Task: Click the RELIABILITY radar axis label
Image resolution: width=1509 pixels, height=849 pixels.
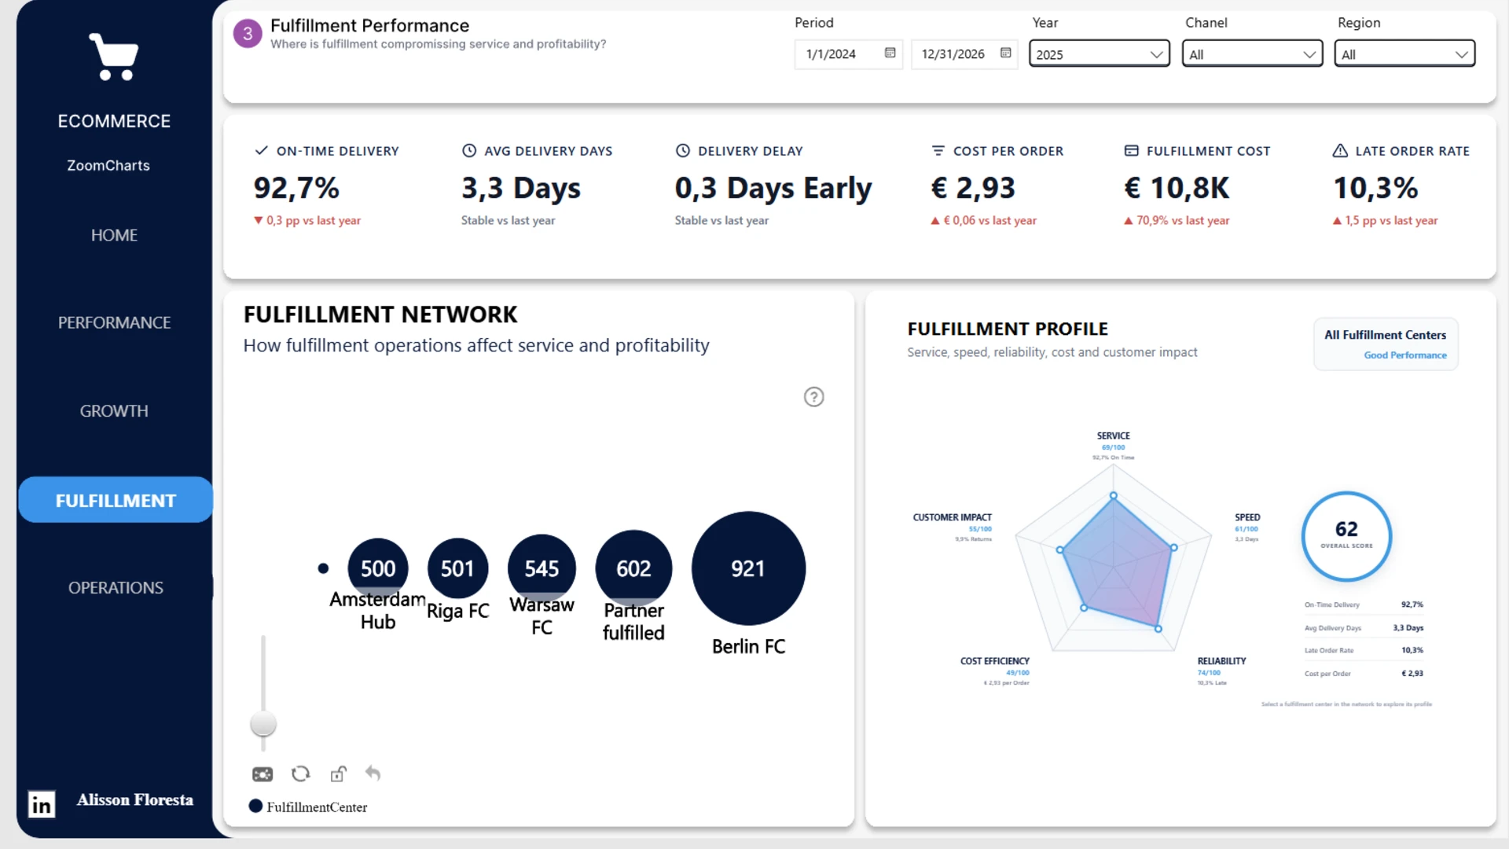Action: (1221, 661)
